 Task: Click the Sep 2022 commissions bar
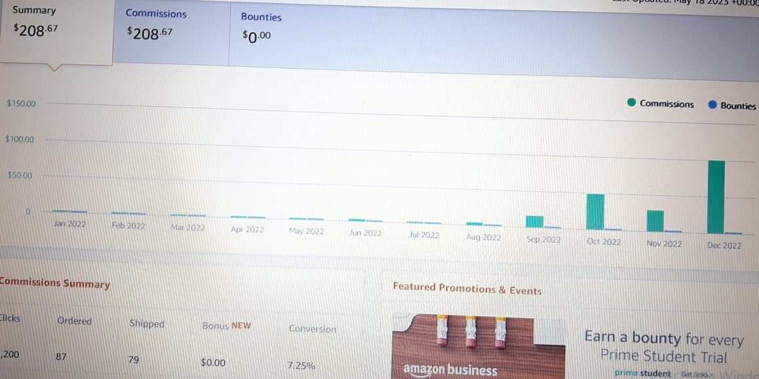tap(534, 221)
